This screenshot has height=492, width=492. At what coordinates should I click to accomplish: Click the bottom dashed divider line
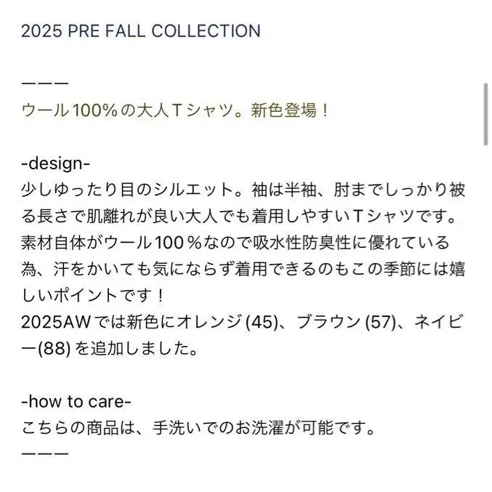pos(45,453)
